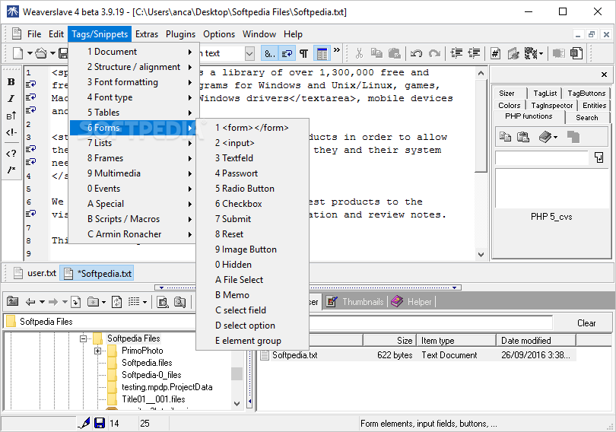The image size is (616, 432).
Task: Open dropdown arrow beside the gears icon
Action: pyautogui.click(x=541, y=53)
